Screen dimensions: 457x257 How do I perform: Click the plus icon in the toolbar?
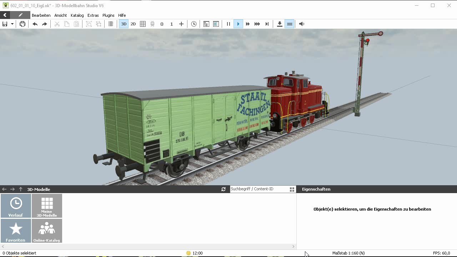pos(181,24)
